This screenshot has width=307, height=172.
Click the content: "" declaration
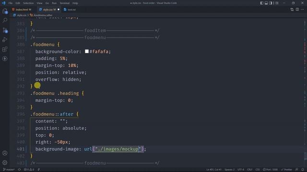click(51, 121)
